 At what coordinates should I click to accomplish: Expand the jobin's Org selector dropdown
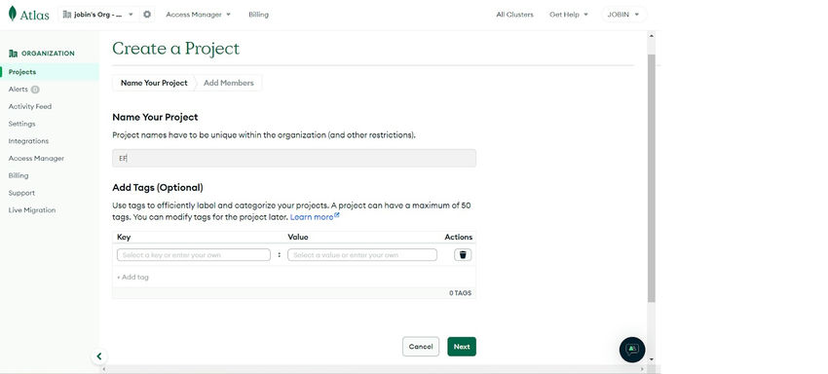tap(98, 15)
